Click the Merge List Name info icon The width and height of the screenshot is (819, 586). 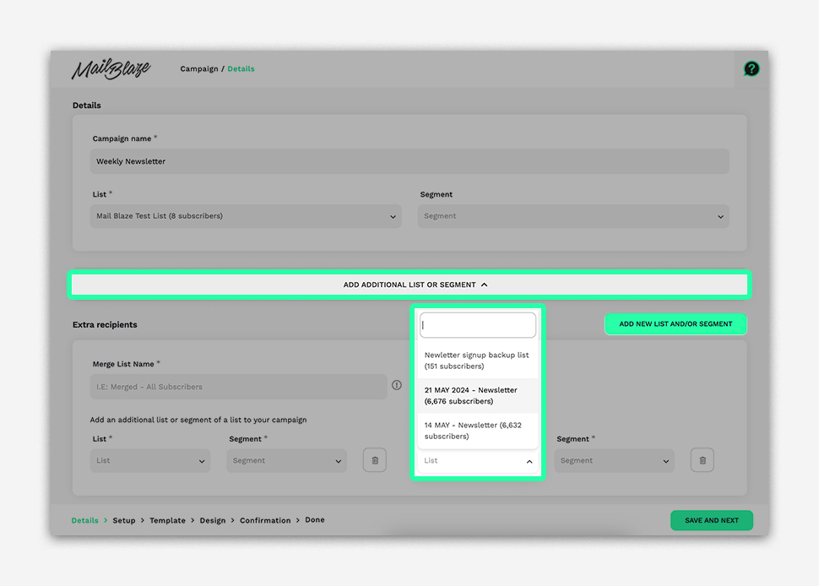tap(397, 385)
